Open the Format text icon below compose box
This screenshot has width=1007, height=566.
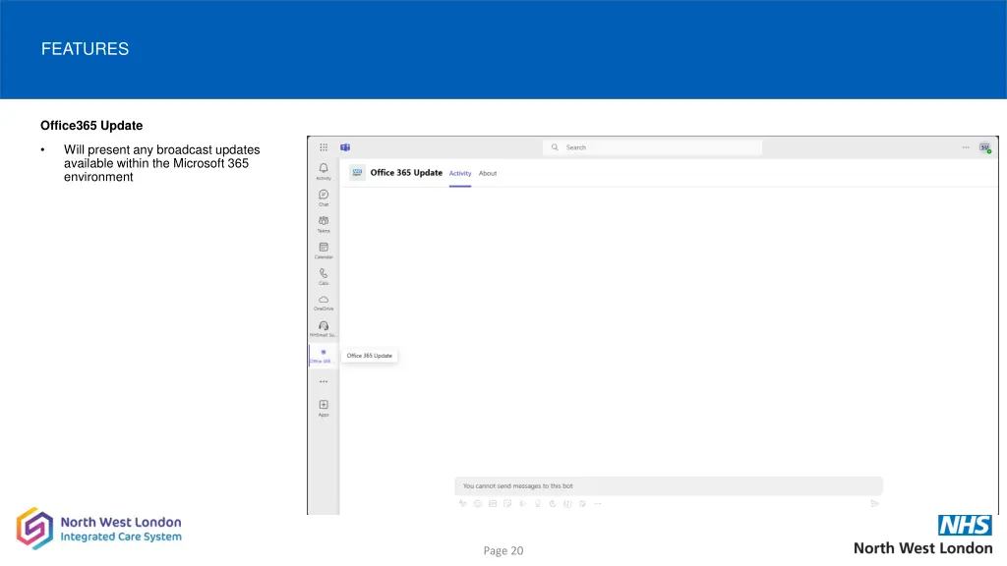462,504
